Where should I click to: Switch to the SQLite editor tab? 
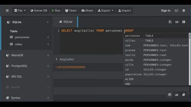pyautogui.click(x=66, y=22)
